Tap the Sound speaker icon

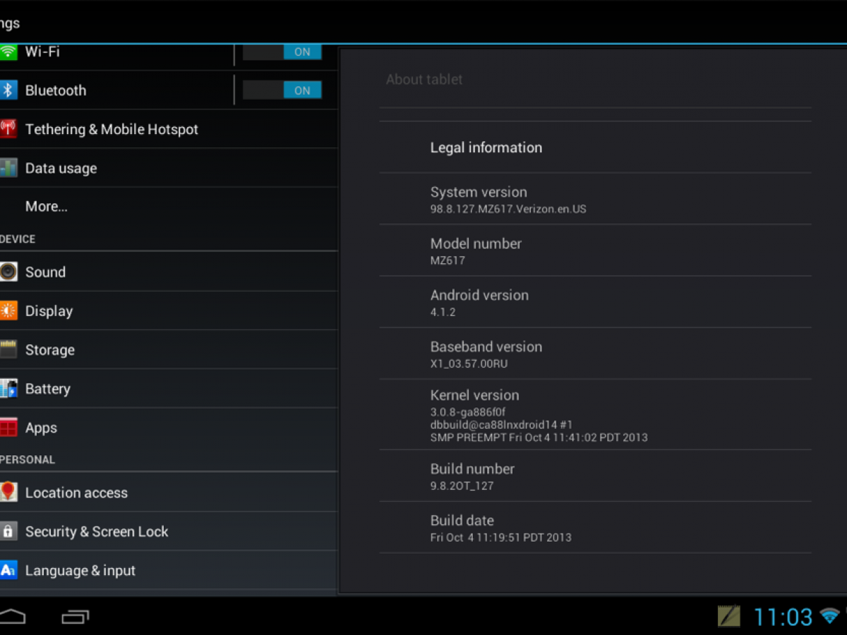8,272
